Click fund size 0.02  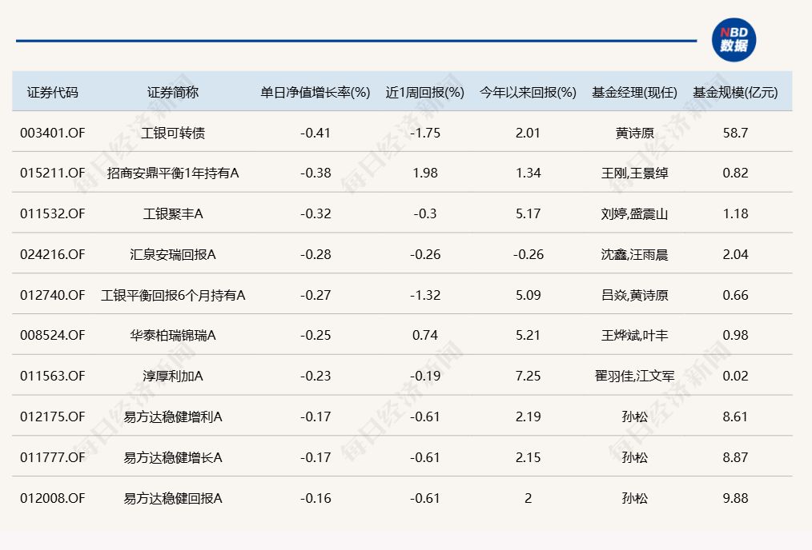tap(735, 376)
